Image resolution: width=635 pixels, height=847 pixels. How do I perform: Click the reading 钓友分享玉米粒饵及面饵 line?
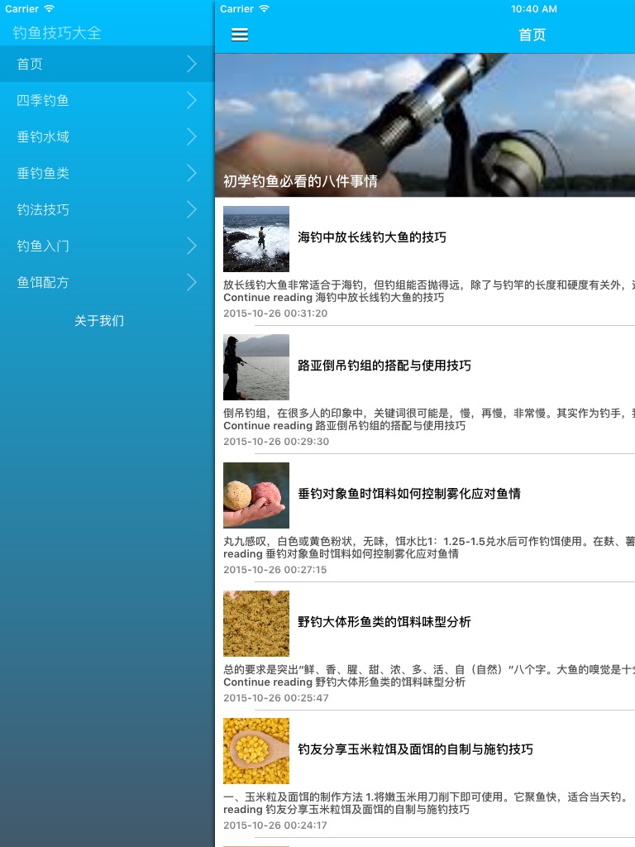click(x=346, y=810)
